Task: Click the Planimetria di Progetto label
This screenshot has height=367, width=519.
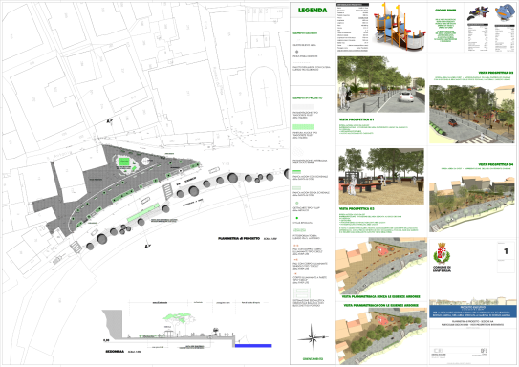Action: pyautogui.click(x=239, y=238)
